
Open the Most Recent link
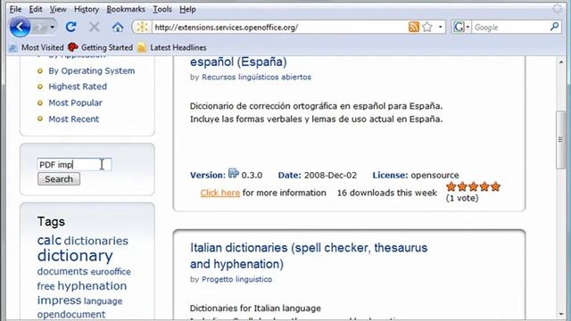click(73, 119)
